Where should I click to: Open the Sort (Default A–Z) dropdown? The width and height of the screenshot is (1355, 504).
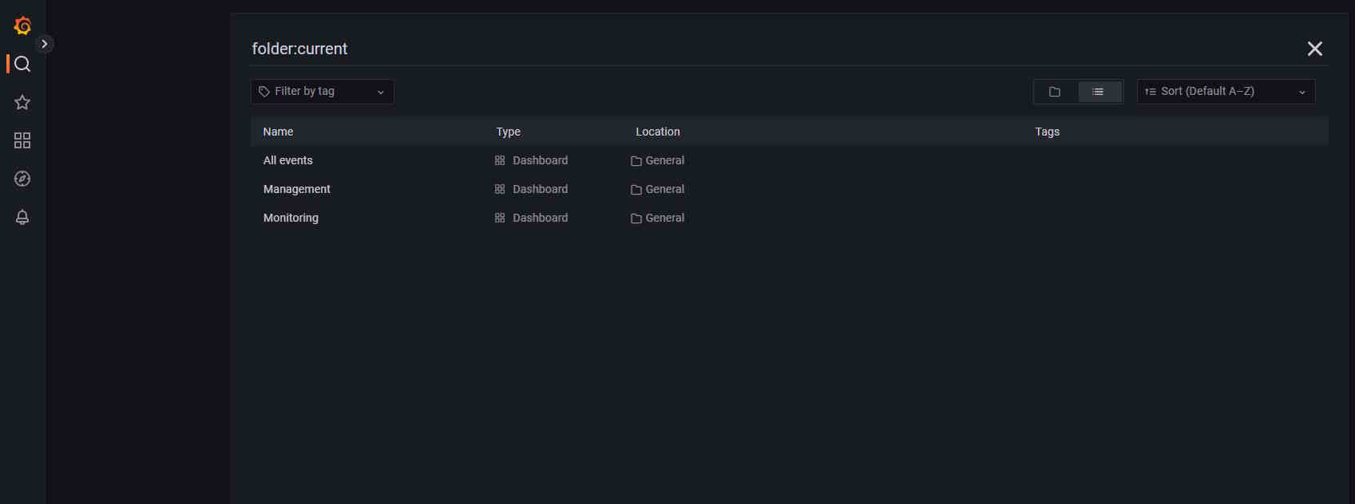(x=1225, y=92)
